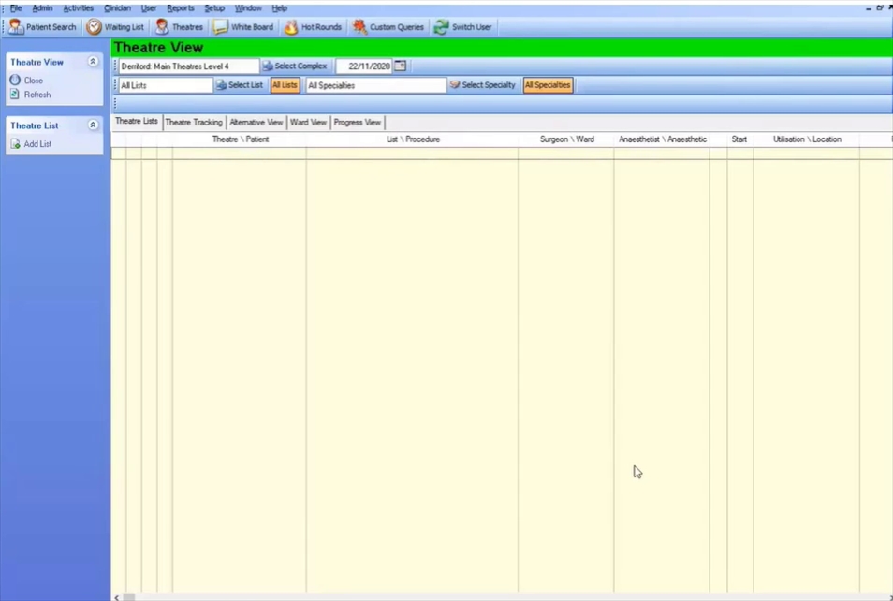Open the White Board

pos(243,27)
